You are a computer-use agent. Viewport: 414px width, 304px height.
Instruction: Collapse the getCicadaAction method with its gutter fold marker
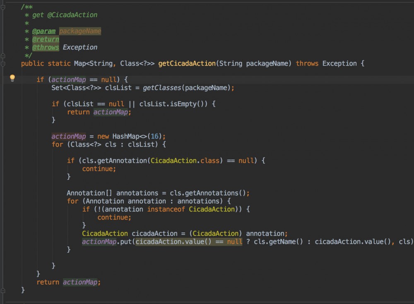pos(3,64)
